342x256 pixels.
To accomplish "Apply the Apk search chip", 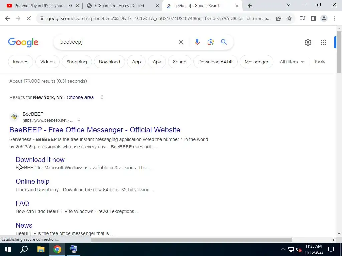I will click(157, 62).
